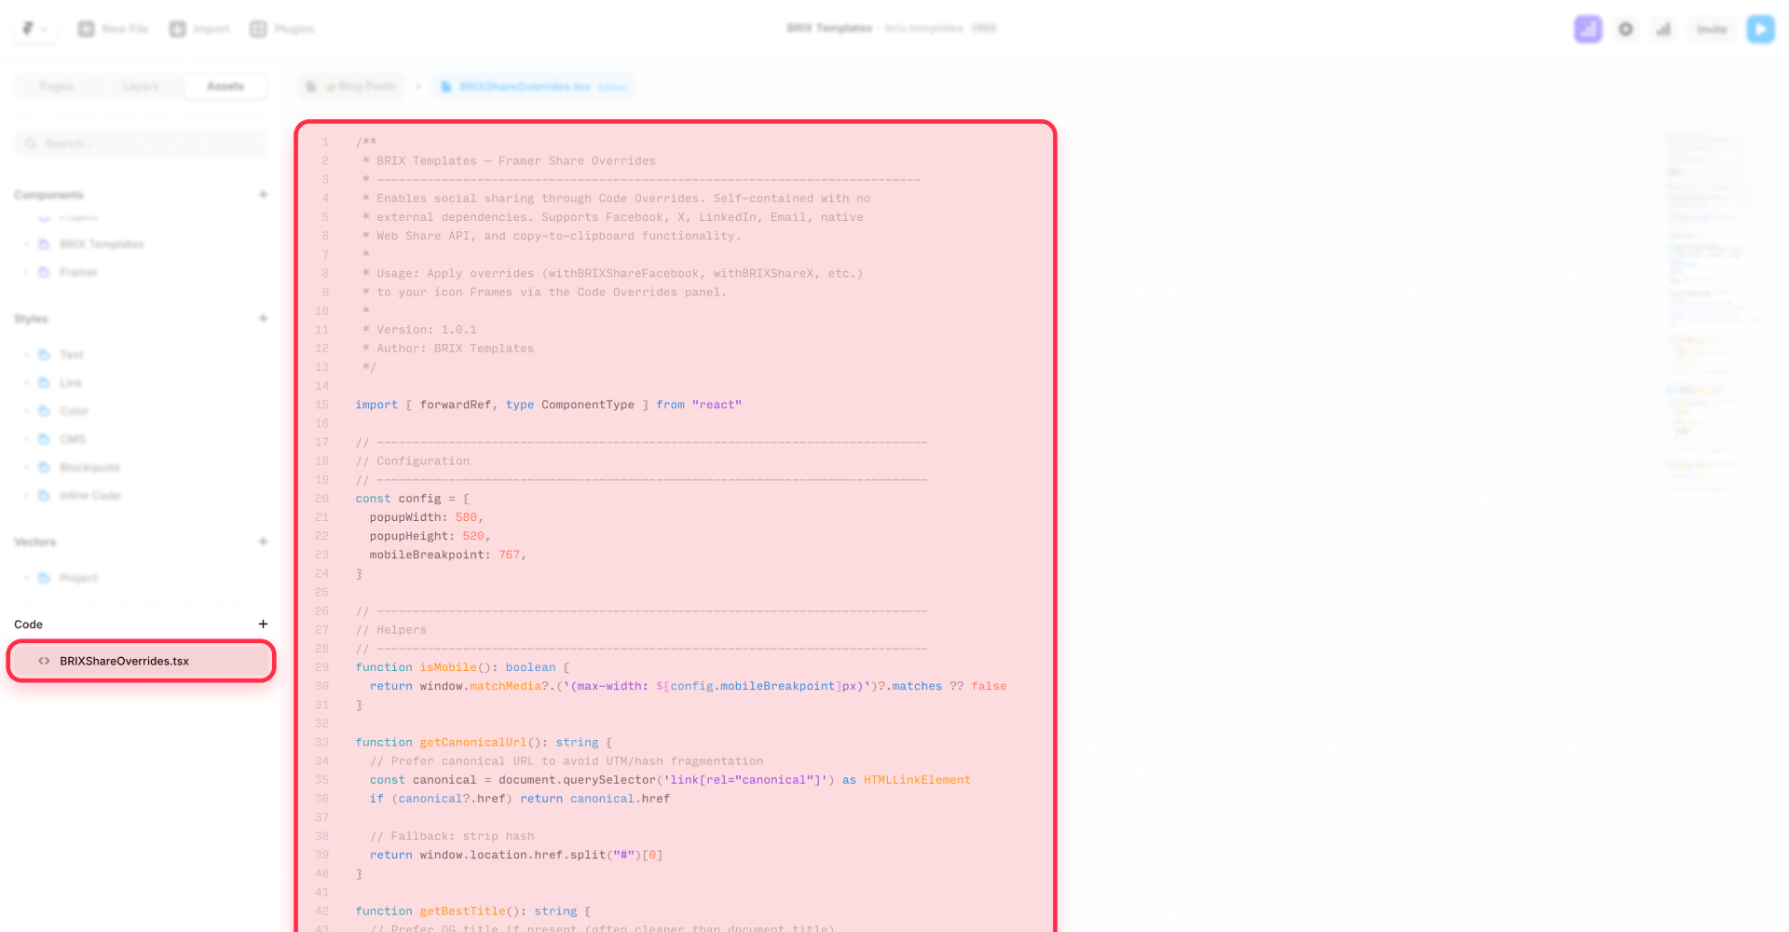Click the Framer logo icon top left
The image size is (1789, 932).
pos(26,28)
